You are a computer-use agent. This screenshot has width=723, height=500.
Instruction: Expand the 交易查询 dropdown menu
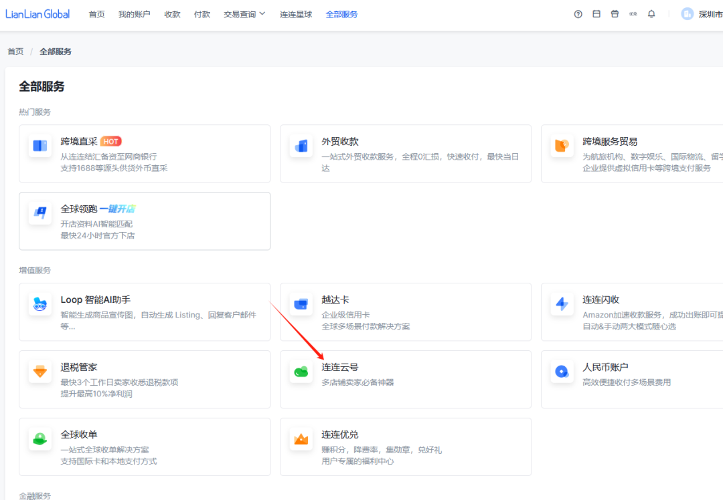(244, 14)
